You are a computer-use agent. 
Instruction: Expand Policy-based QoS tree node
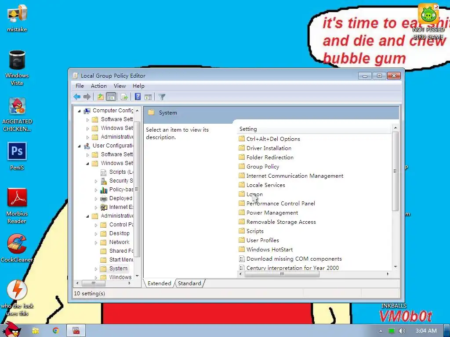(96, 190)
